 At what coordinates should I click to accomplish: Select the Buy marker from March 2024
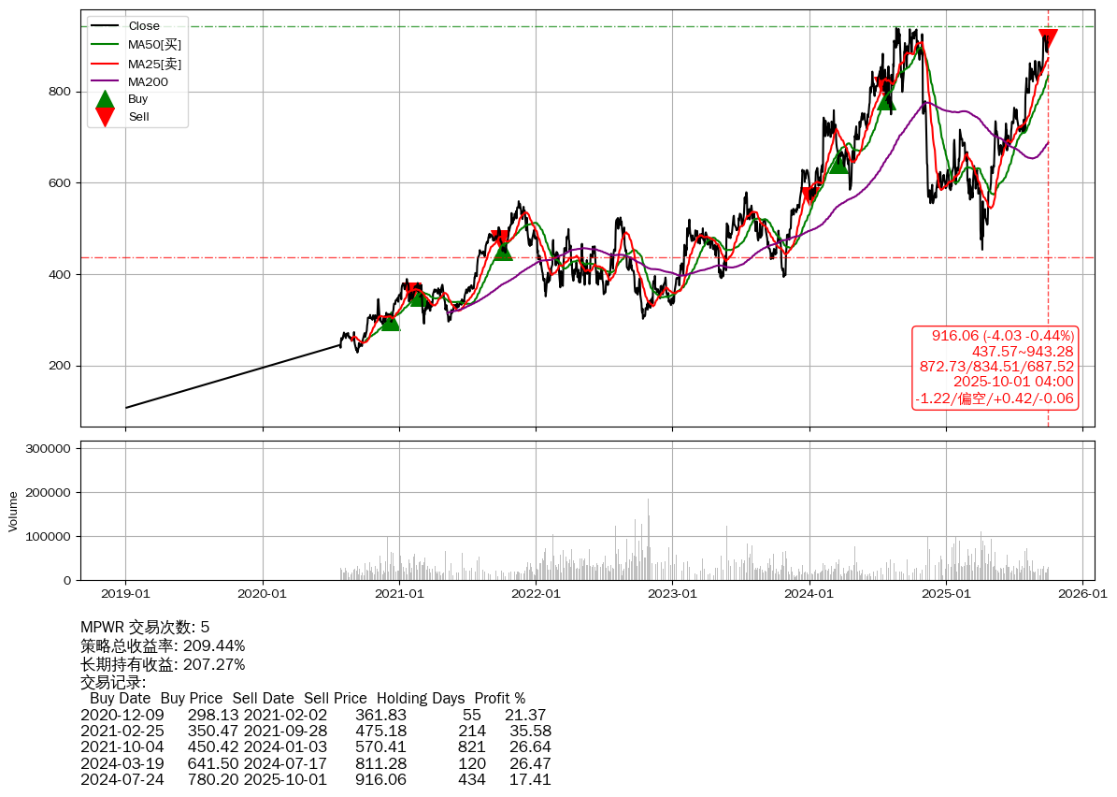pos(838,164)
